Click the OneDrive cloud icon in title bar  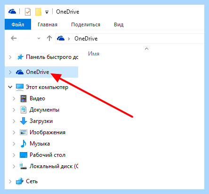coord(12,12)
